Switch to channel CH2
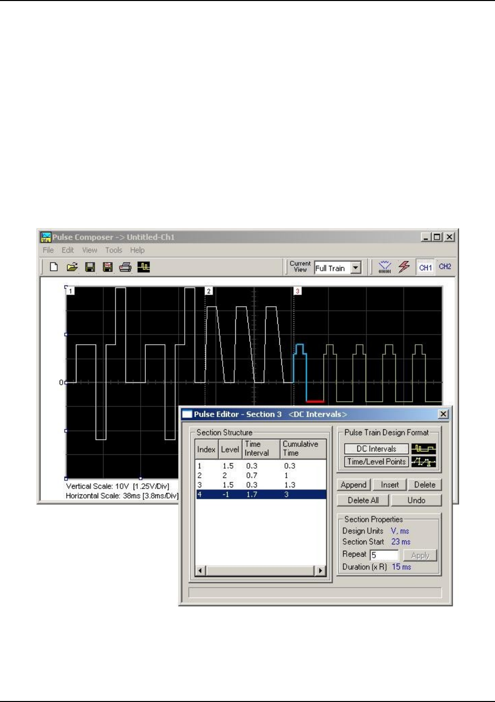This screenshot has height=702, width=495. point(445,267)
